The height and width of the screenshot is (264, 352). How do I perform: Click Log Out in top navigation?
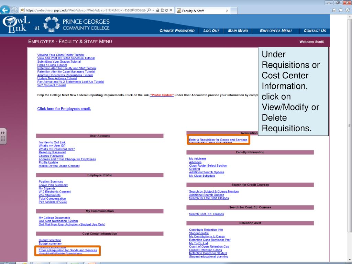point(211,31)
